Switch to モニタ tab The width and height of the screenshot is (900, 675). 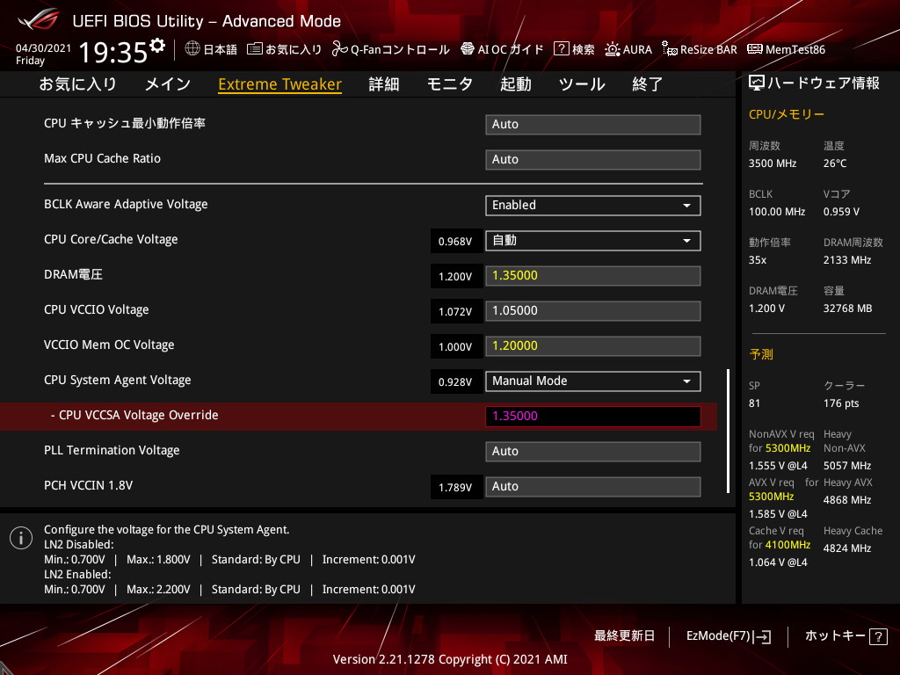pos(449,84)
